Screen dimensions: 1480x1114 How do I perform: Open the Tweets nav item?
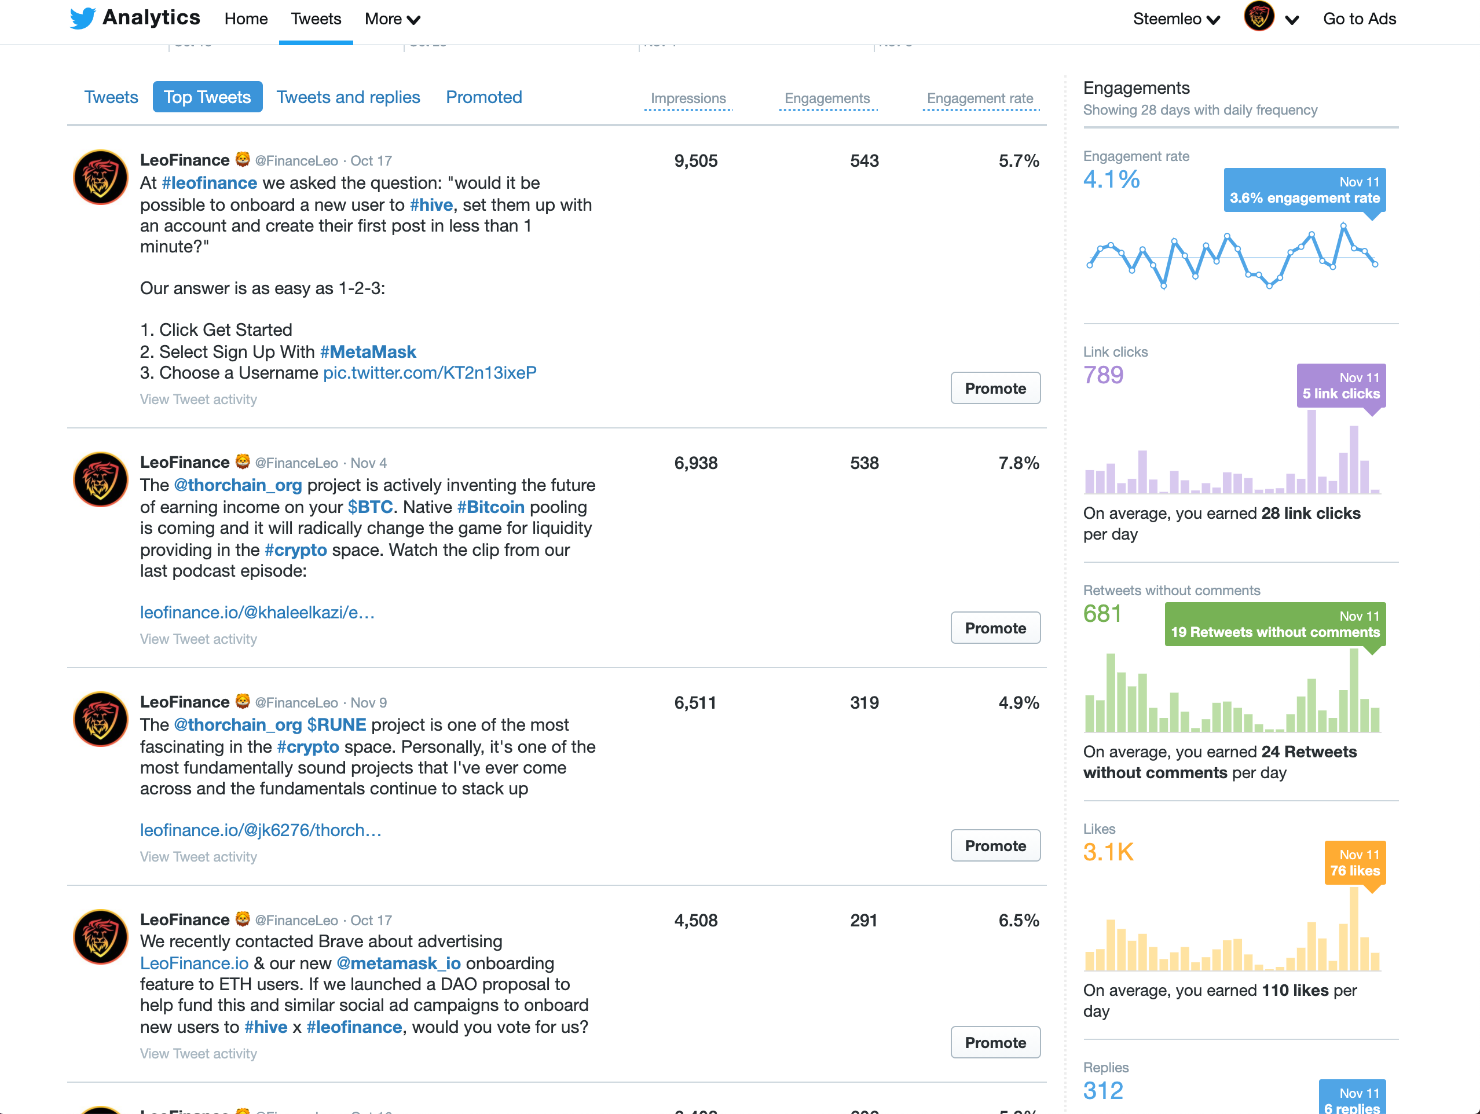pyautogui.click(x=316, y=20)
